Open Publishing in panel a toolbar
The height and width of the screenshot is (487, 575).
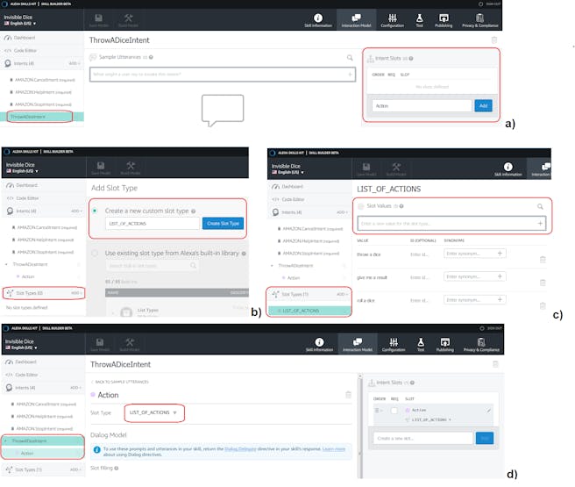click(444, 20)
